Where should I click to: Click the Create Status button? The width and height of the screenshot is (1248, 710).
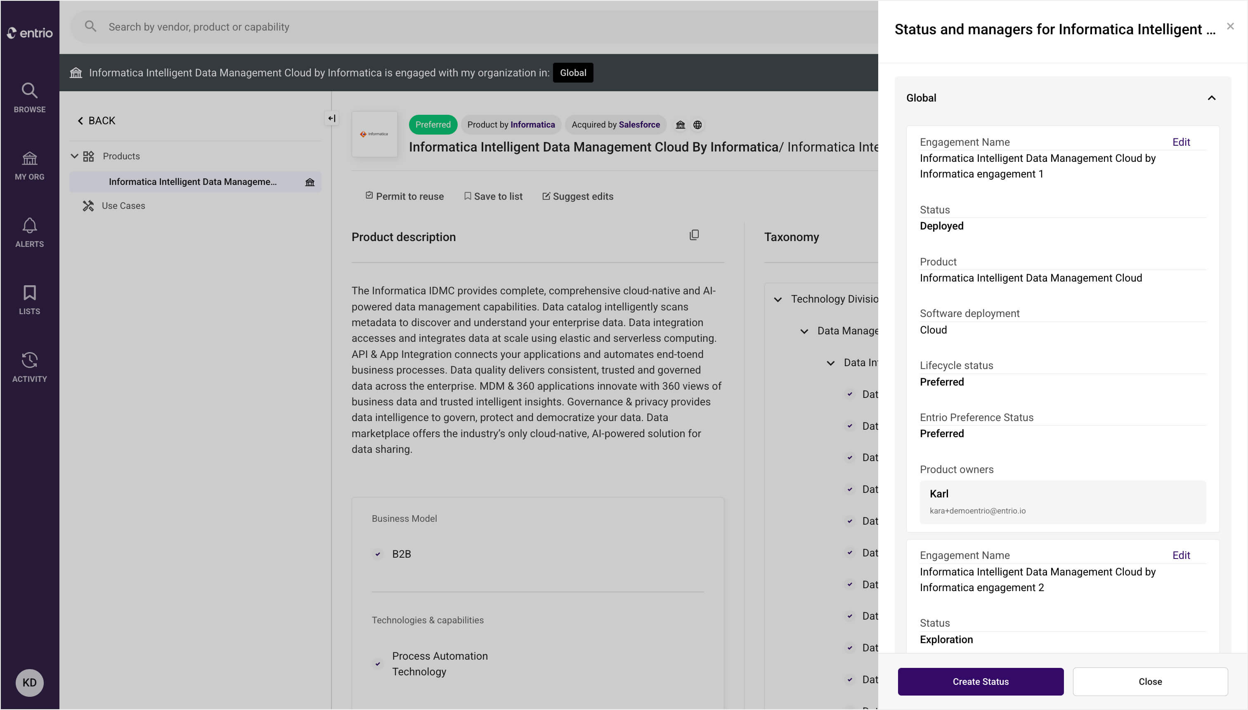coord(981,682)
